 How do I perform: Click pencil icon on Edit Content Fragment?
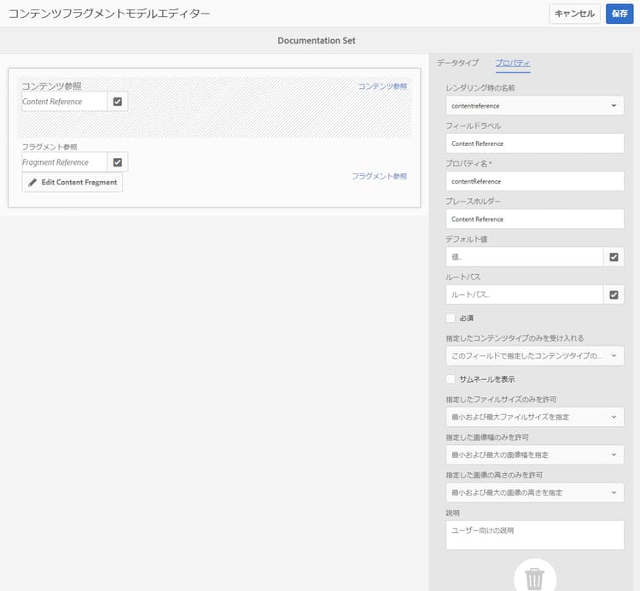click(x=32, y=183)
